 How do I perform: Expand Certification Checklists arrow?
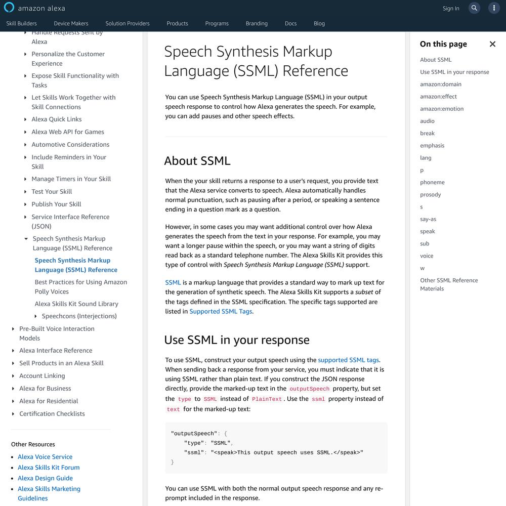point(13,414)
